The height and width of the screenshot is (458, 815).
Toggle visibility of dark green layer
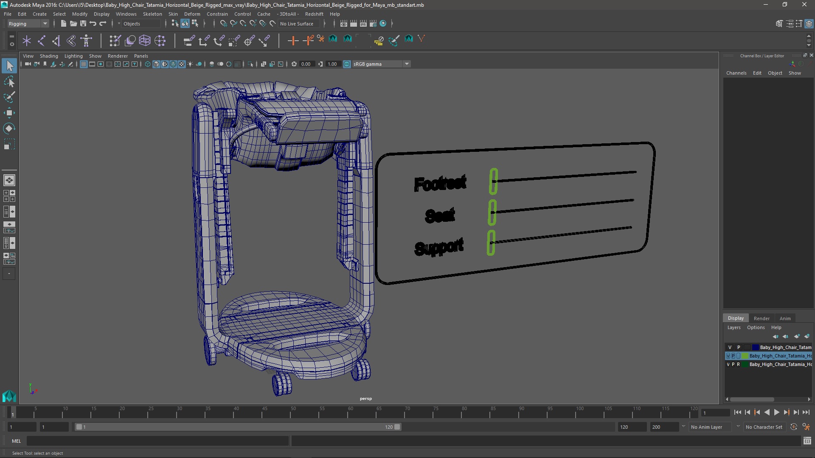pos(728,364)
